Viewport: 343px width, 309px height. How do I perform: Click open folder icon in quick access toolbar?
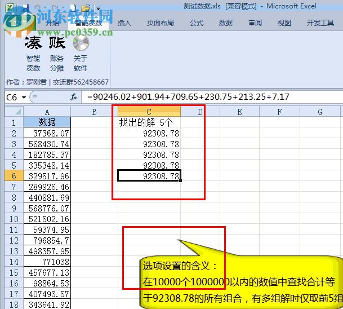tap(86, 8)
